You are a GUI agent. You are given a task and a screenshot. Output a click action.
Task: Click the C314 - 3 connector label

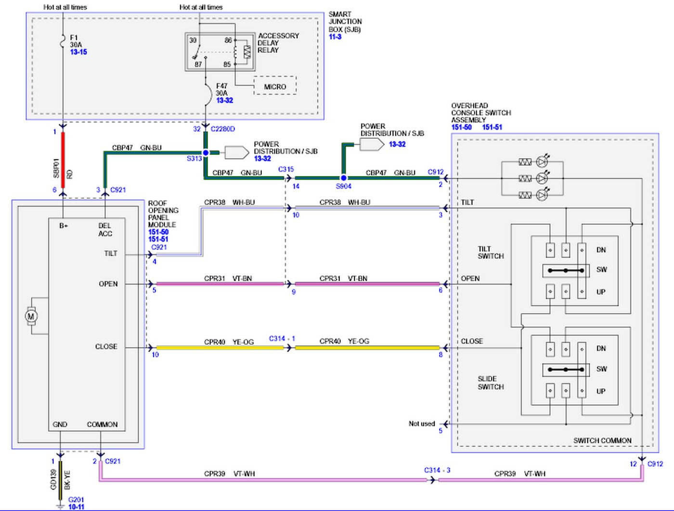(x=437, y=470)
